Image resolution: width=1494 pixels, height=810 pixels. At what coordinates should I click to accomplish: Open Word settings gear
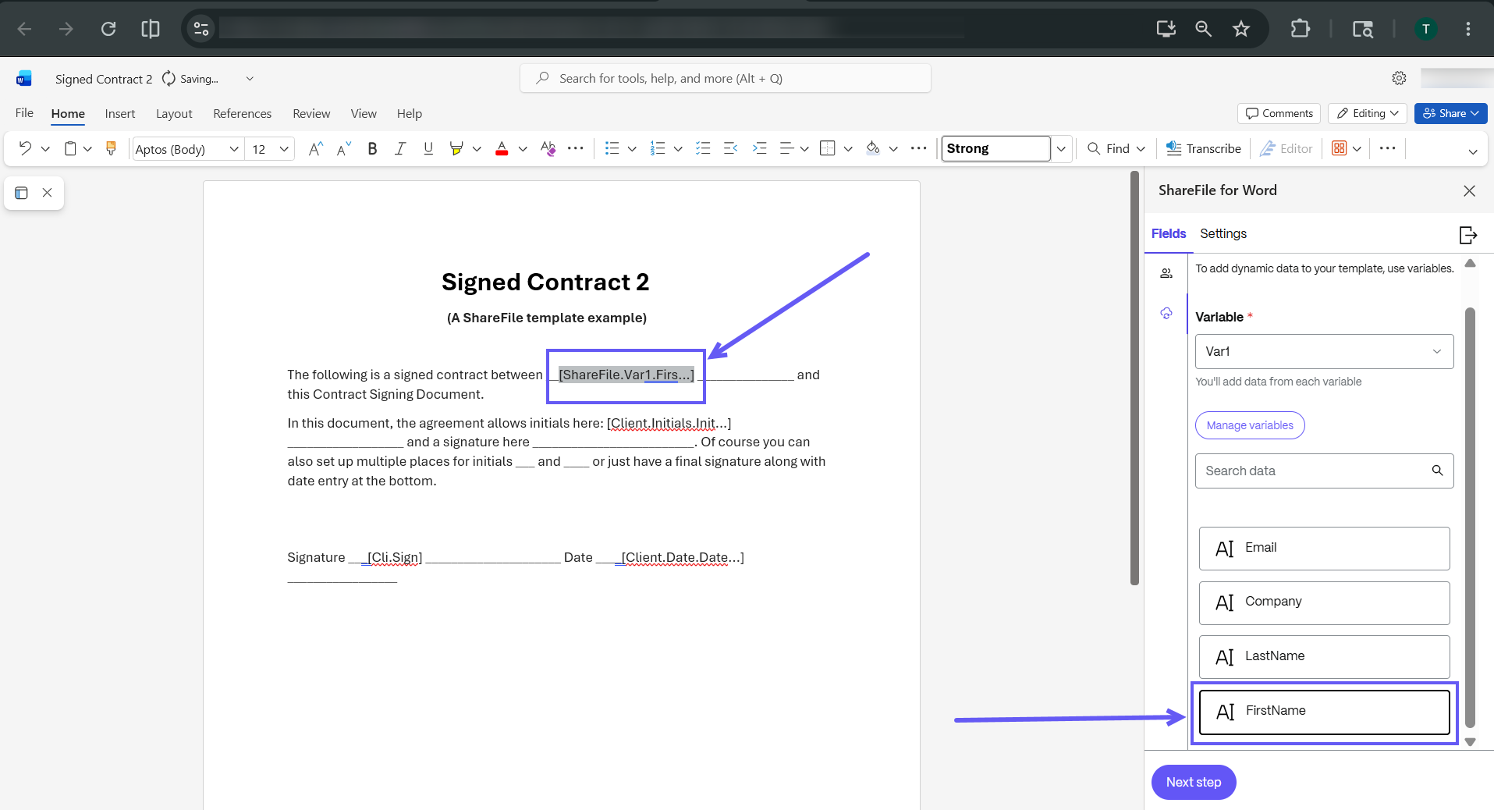1399,78
